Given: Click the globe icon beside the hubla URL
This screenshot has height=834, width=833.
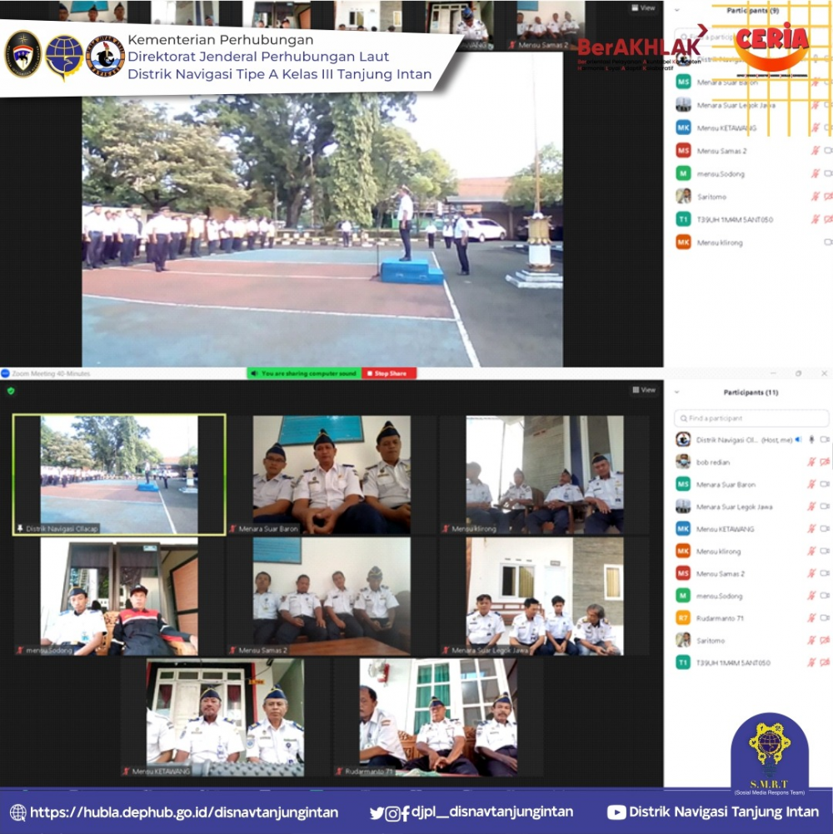Looking at the screenshot, I should [18, 812].
